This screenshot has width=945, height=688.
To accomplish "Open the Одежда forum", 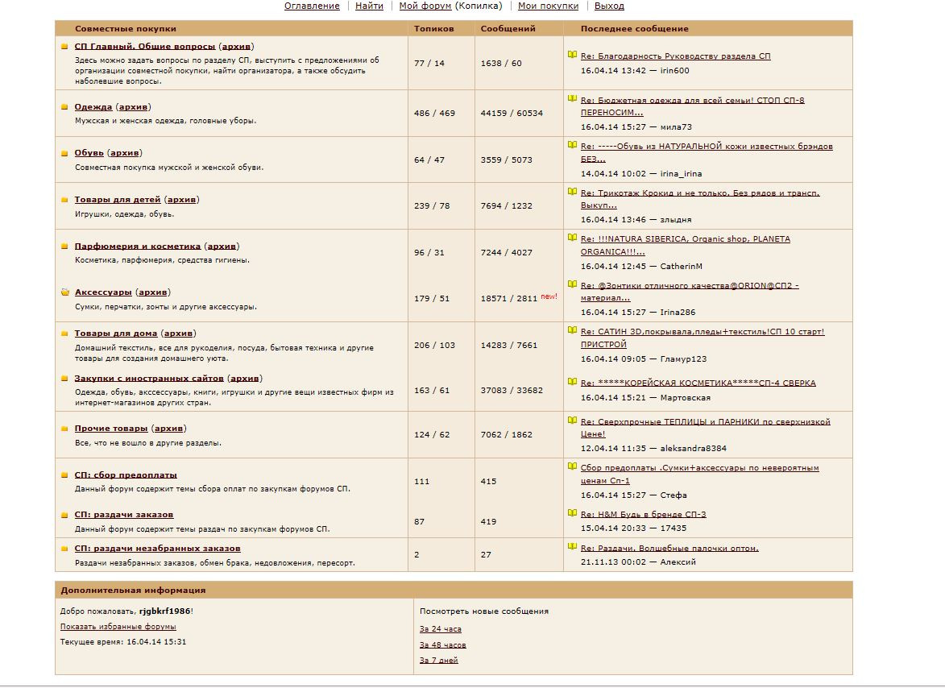I will pyautogui.click(x=93, y=107).
